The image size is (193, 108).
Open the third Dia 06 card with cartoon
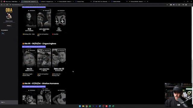[59, 97]
